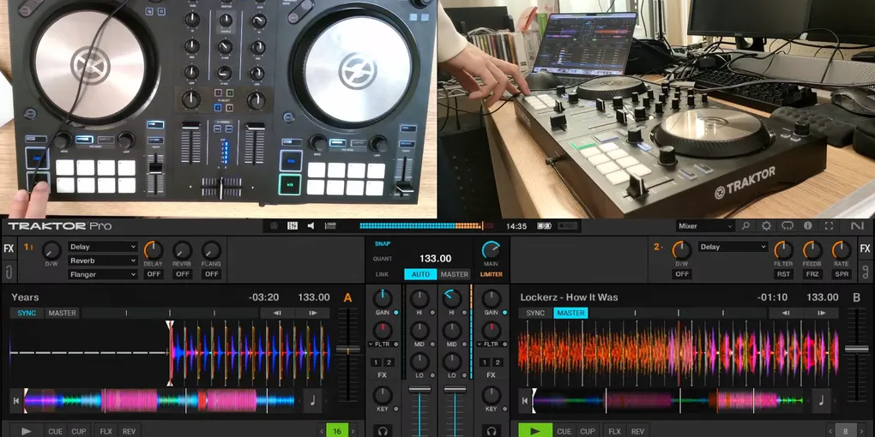
Task: Click the LOAD indicator icon in header
Action: (330, 225)
